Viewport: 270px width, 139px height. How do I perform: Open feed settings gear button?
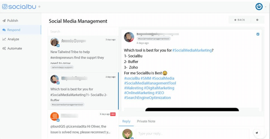point(257,20)
